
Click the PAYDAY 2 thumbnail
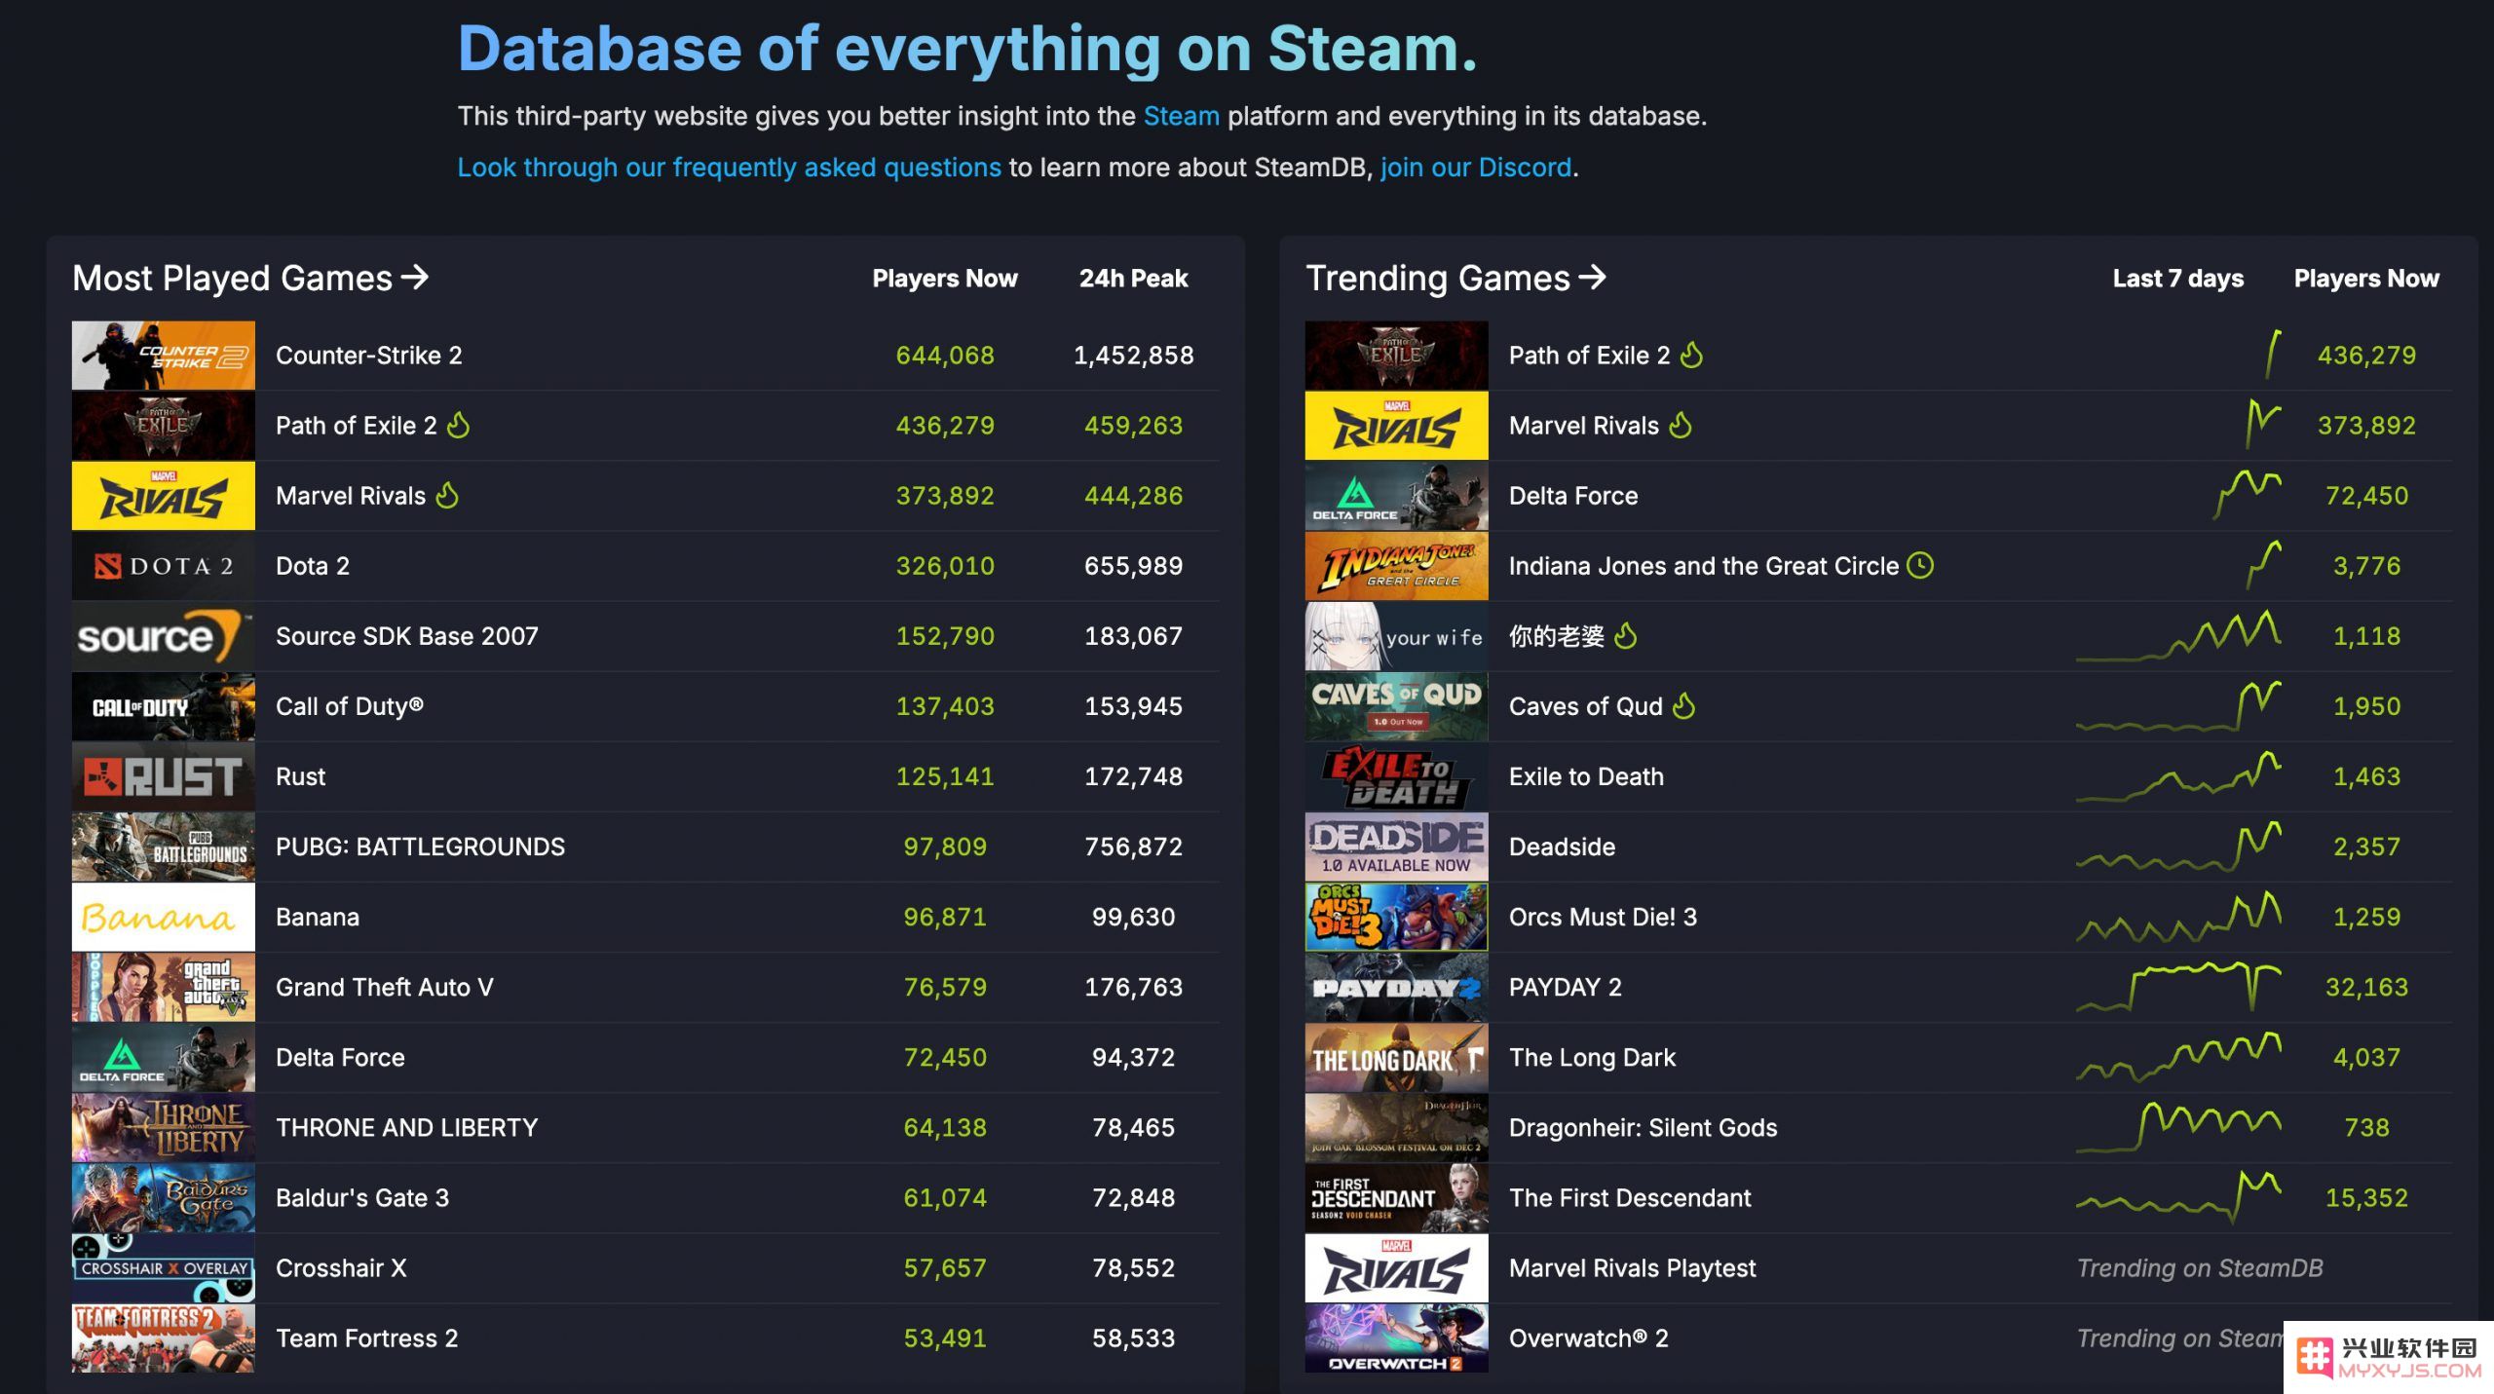[x=1397, y=987]
